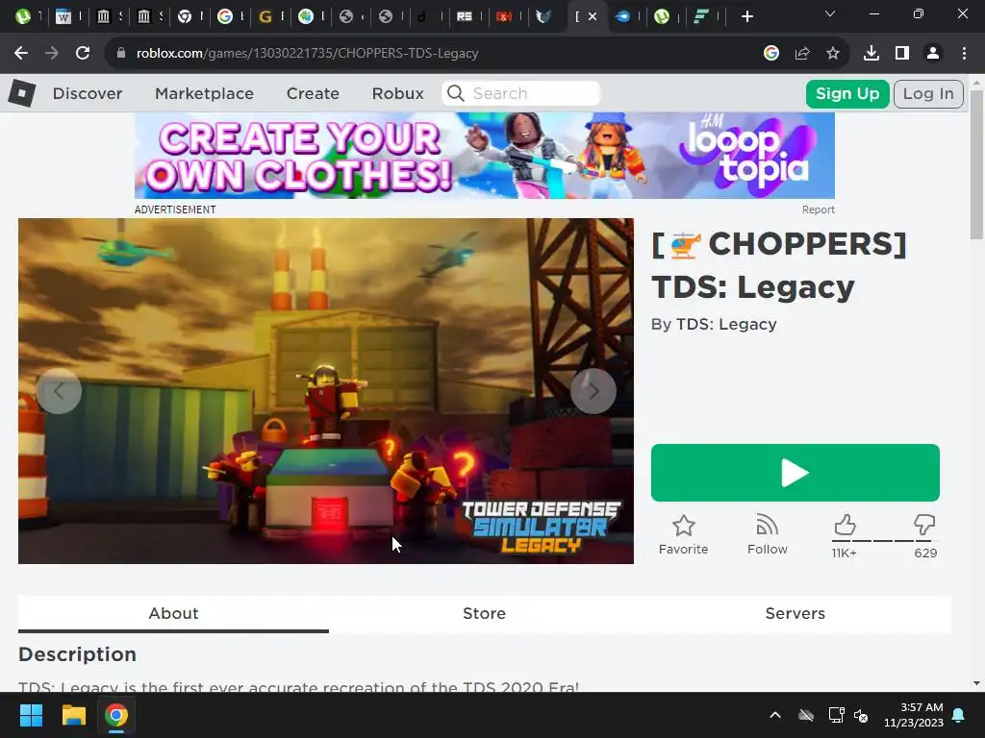Bookmark this page with the star

833,54
